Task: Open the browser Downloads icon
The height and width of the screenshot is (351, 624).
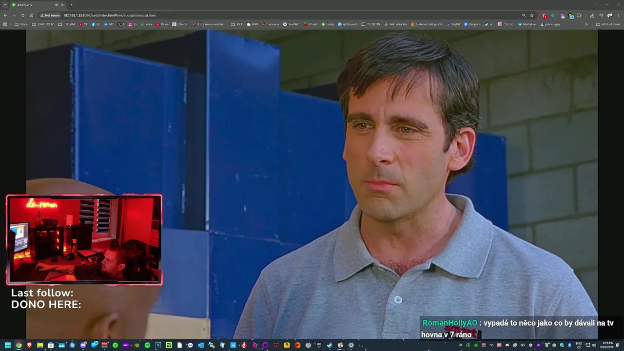Action: tap(592, 15)
